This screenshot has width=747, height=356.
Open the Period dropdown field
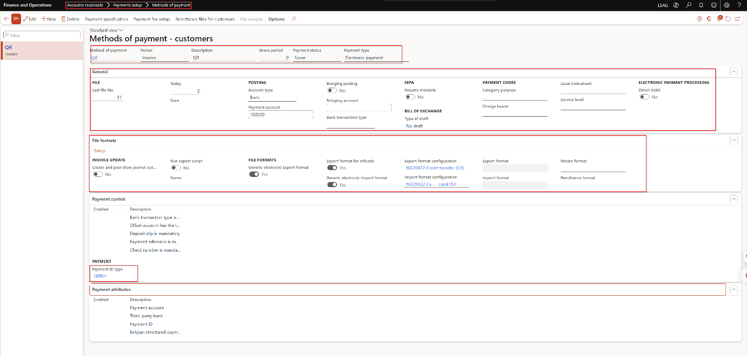coord(164,58)
